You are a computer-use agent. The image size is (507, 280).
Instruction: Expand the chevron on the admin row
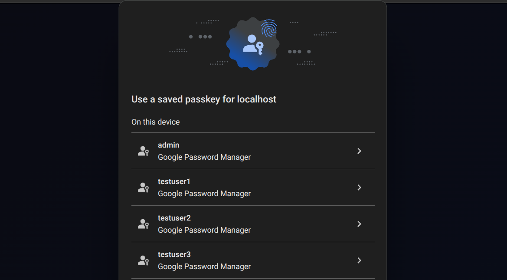click(359, 151)
